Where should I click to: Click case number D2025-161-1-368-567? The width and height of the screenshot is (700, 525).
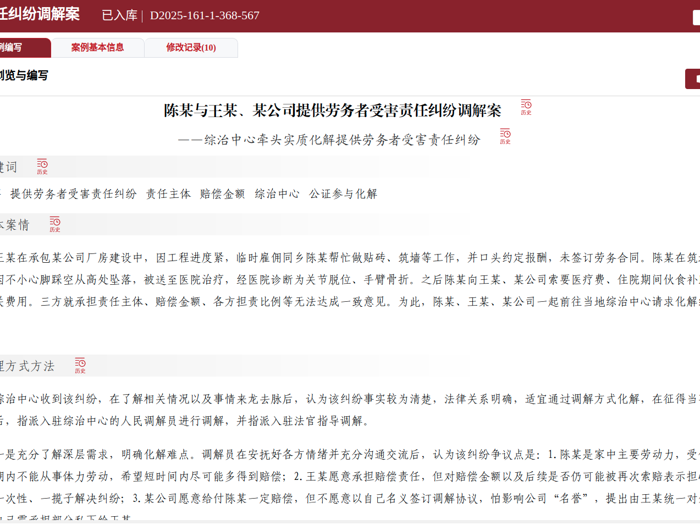pyautogui.click(x=205, y=15)
